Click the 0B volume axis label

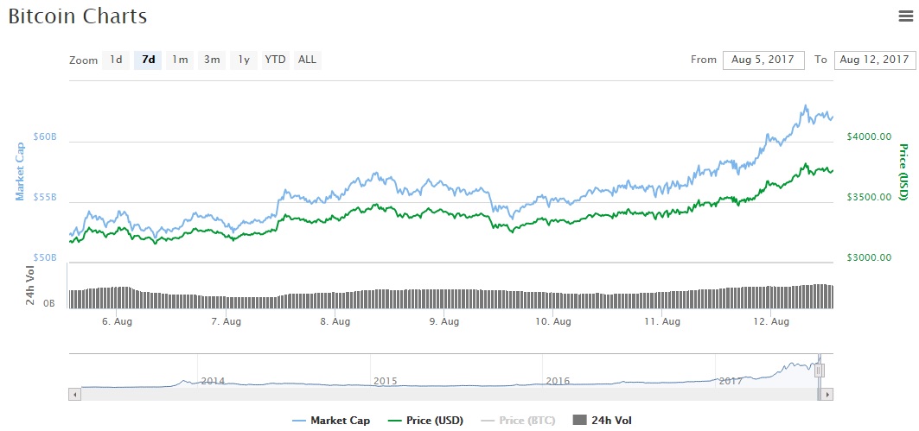coord(50,304)
